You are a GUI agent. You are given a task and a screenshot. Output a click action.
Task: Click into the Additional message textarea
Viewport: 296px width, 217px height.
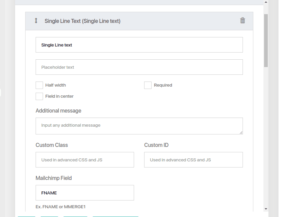coord(139,126)
